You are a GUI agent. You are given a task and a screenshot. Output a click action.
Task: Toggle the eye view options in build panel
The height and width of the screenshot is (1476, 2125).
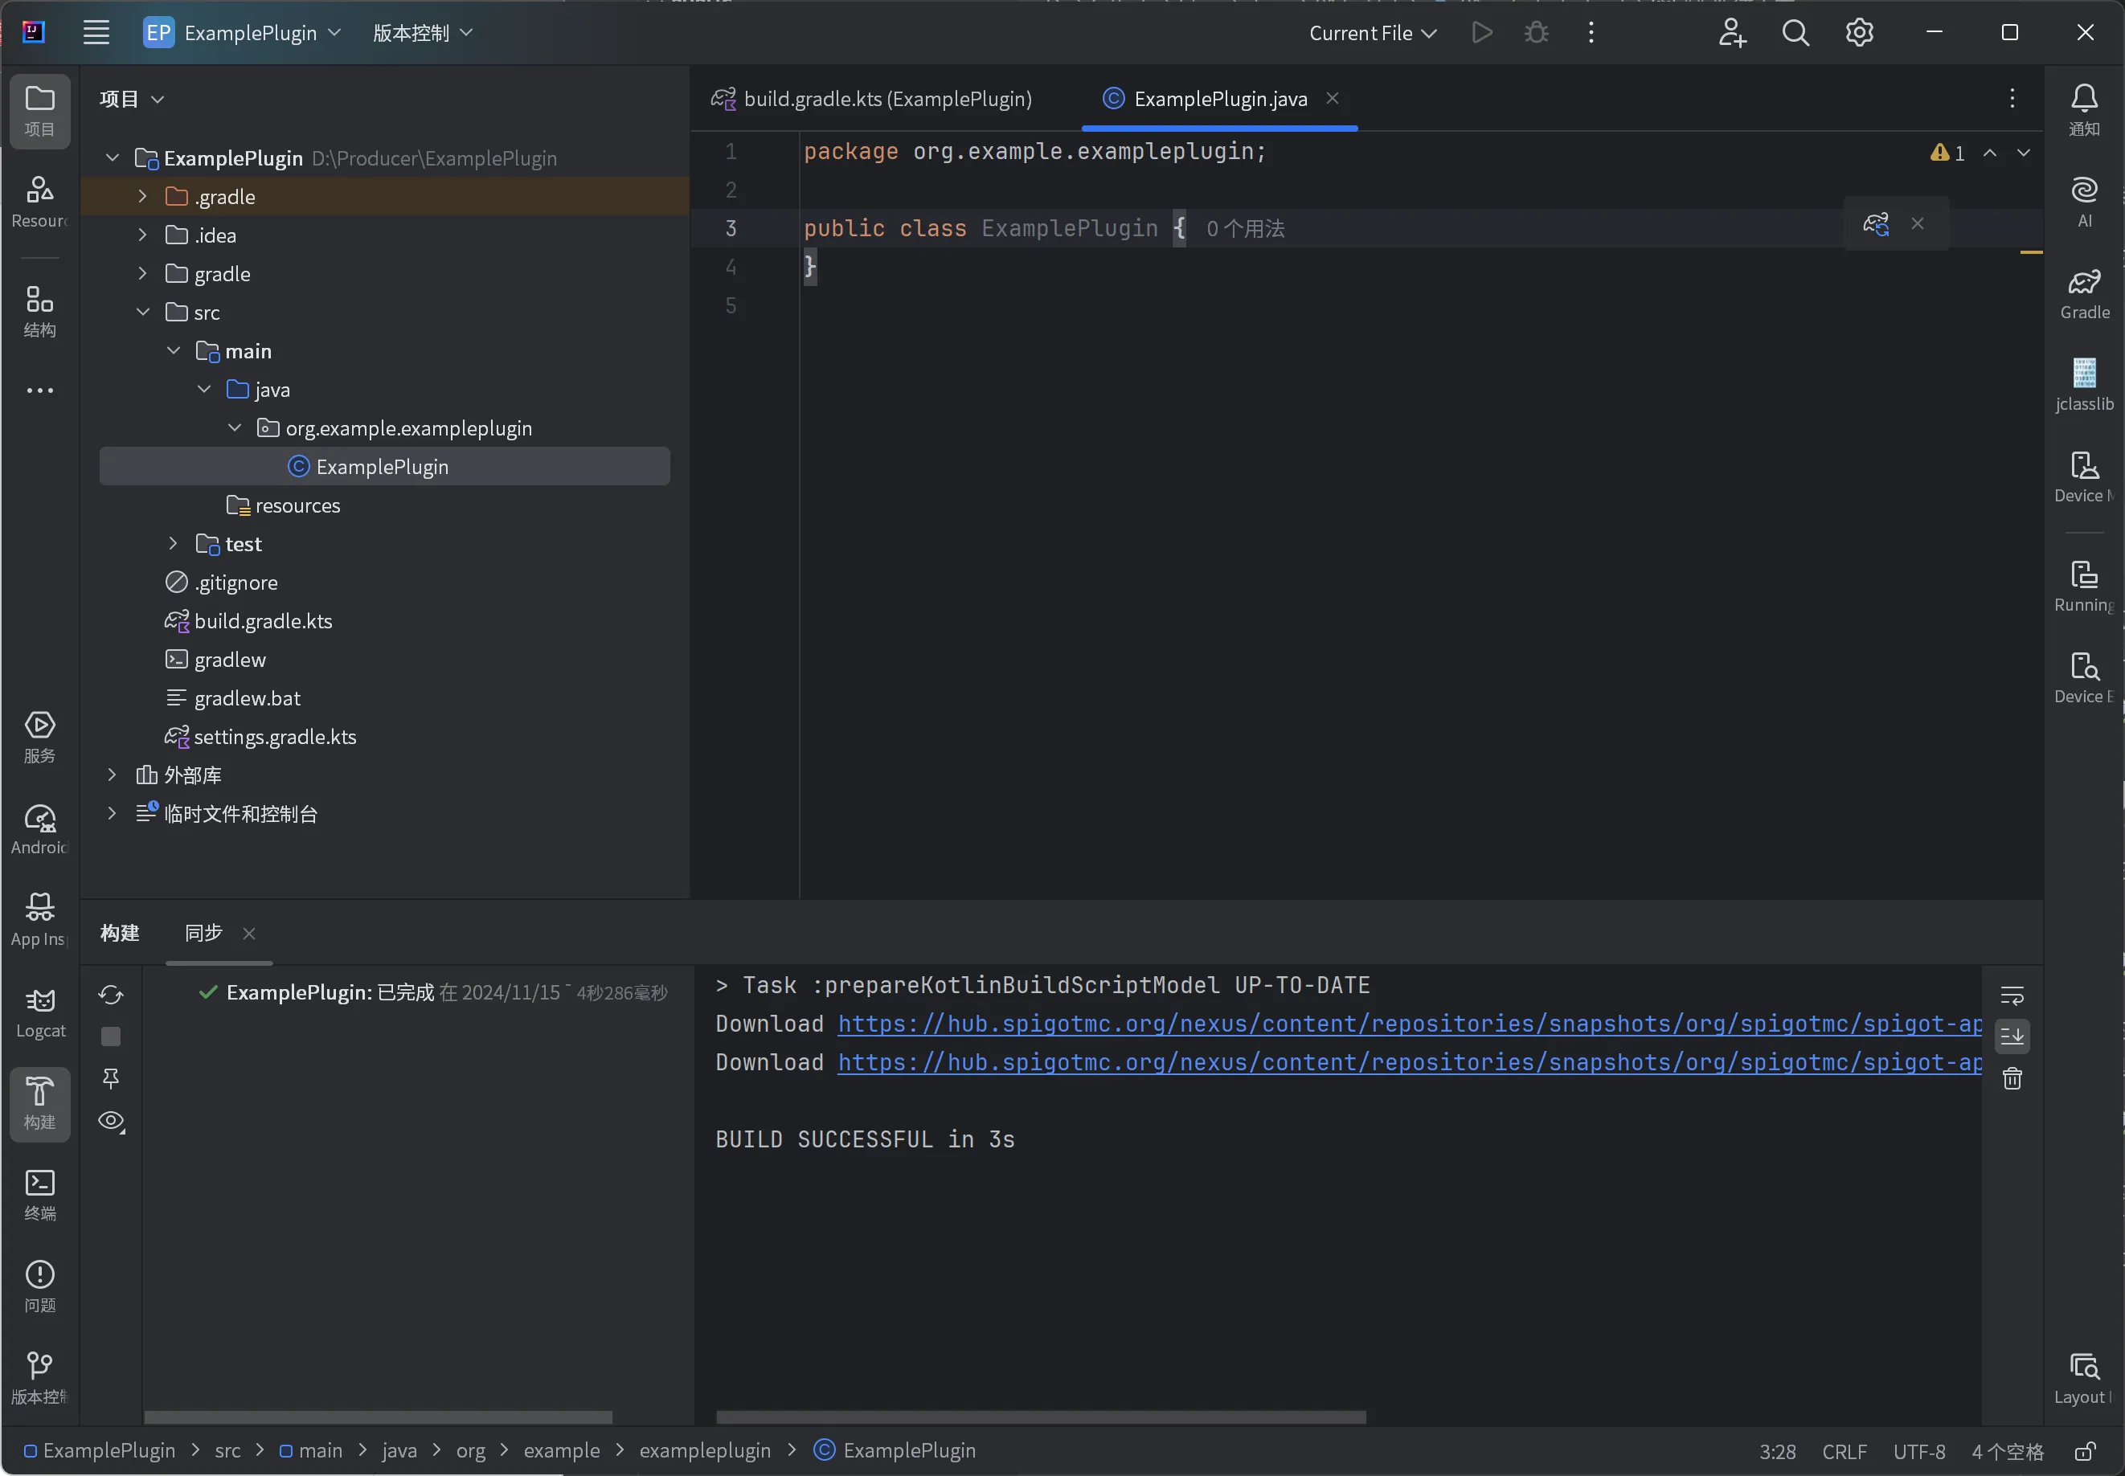(111, 1121)
